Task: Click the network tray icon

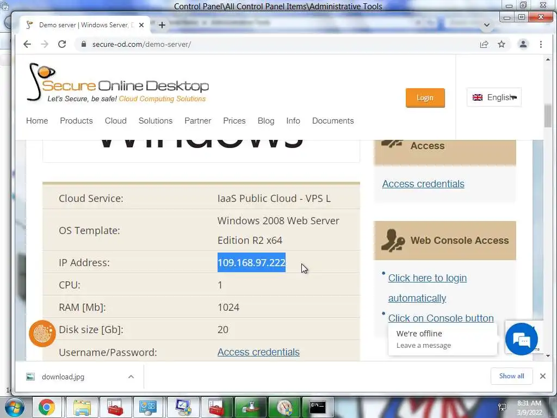Action: pos(502,407)
